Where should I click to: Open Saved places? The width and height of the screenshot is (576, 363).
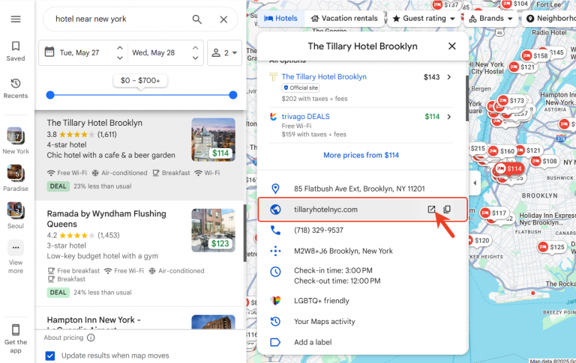[16, 51]
